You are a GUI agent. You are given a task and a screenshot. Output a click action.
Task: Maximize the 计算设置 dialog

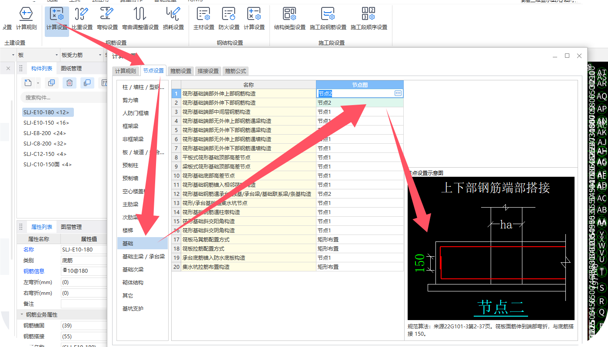pos(567,56)
